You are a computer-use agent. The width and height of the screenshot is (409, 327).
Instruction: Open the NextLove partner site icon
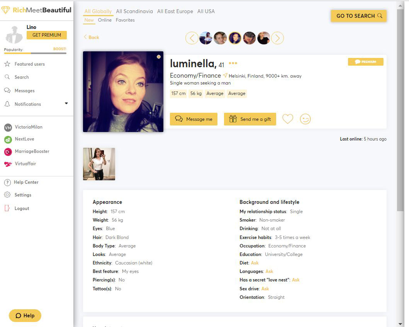click(x=8, y=139)
